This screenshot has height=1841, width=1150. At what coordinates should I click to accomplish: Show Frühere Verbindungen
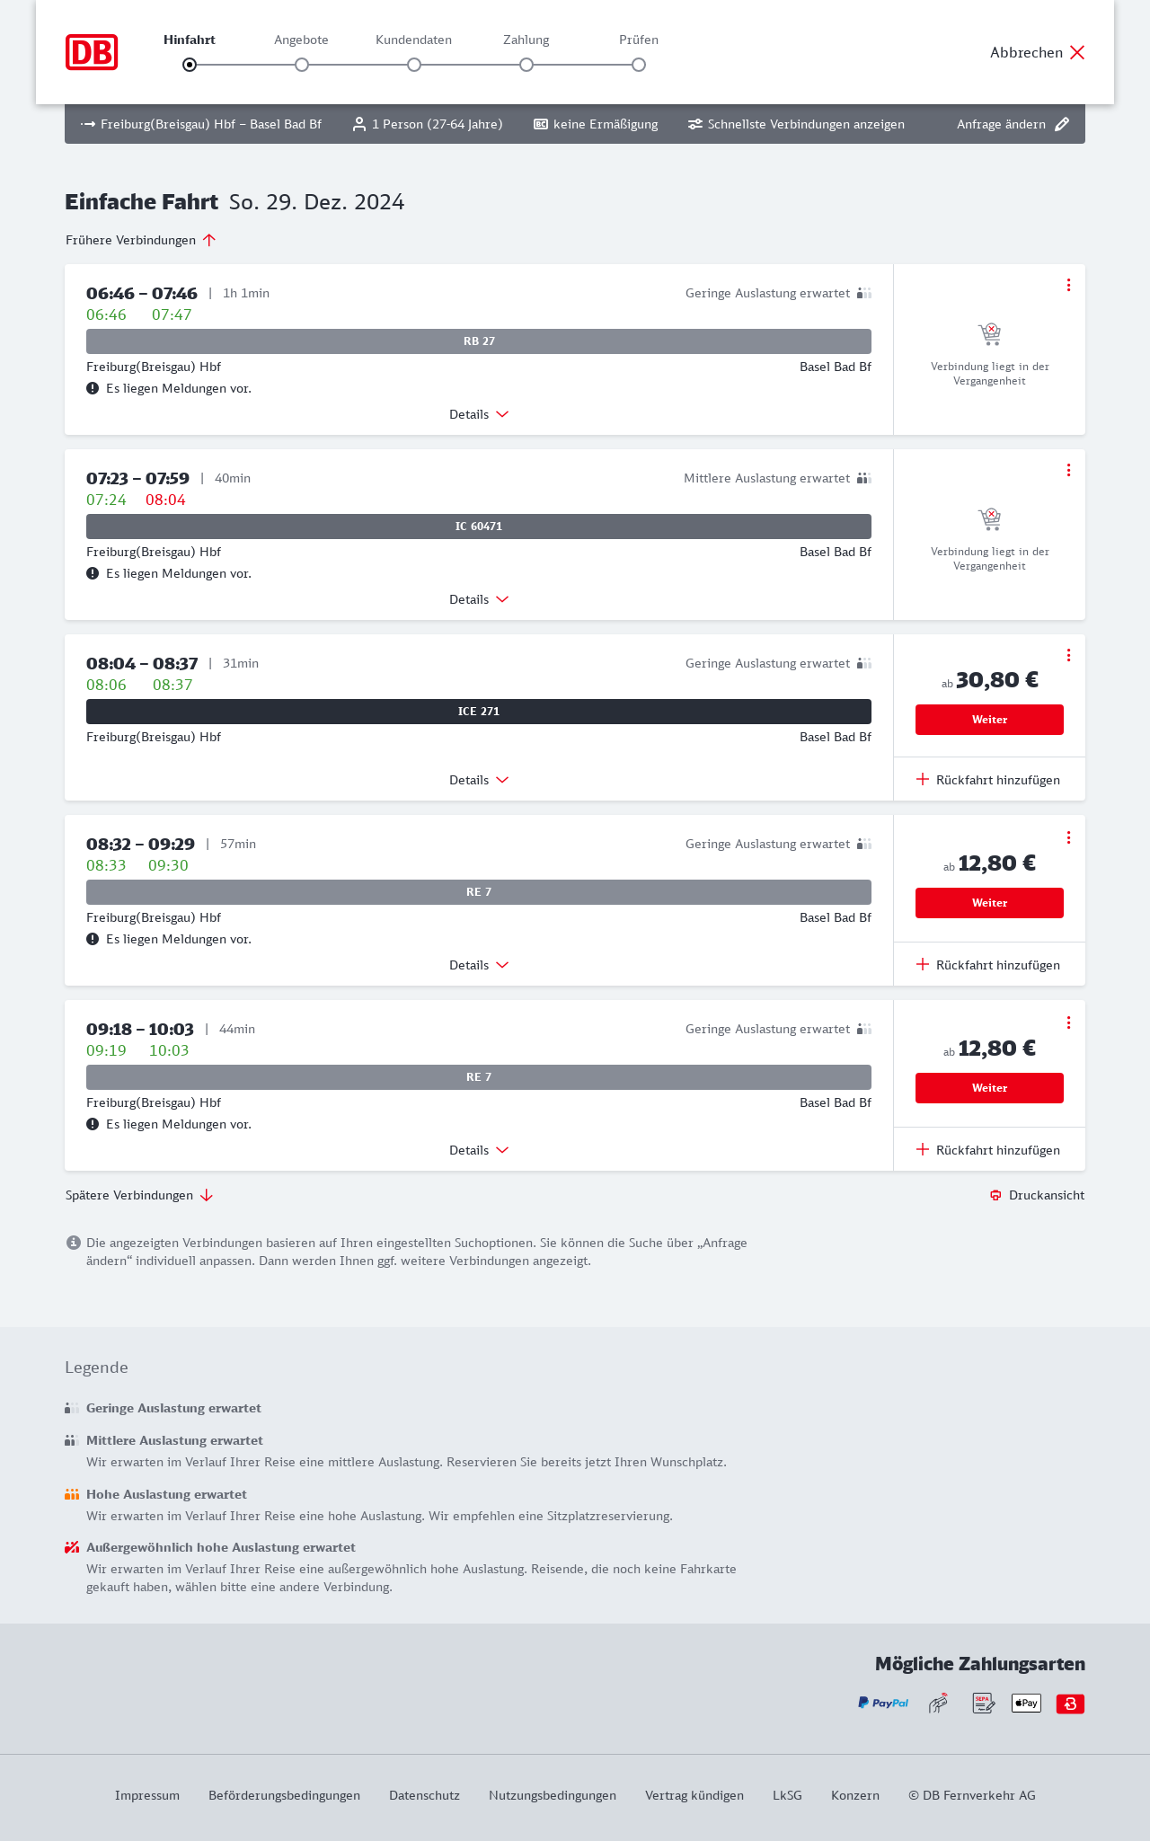tap(141, 240)
